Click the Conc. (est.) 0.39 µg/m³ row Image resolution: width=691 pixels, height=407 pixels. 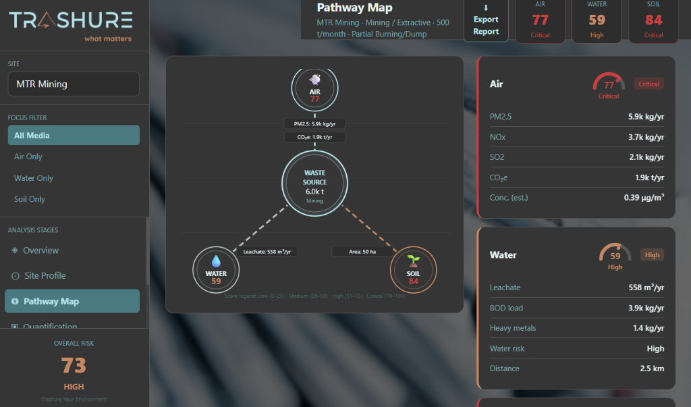pyautogui.click(x=576, y=198)
